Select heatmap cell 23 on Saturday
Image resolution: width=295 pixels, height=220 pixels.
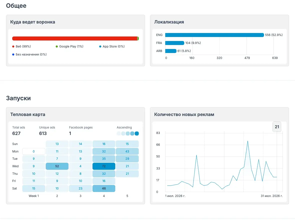pyautogui.click(x=80, y=188)
